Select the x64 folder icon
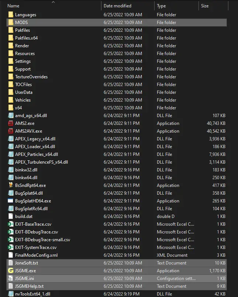Viewport: 238px width, 297px height. (x=11, y=108)
